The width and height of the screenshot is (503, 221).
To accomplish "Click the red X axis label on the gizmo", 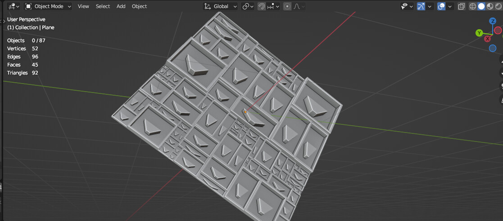I will pyautogui.click(x=488, y=39).
